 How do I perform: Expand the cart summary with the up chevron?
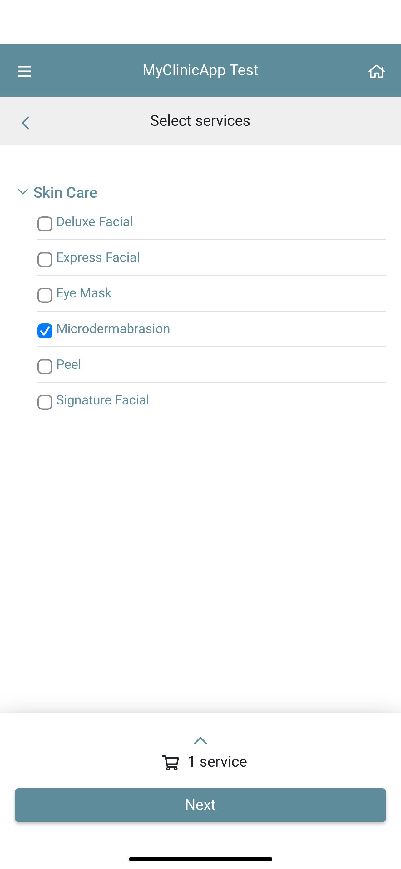(200, 740)
